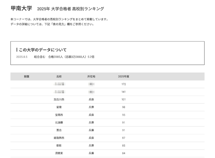
Task: Click the 101 count for 加古川西
Action: pyautogui.click(x=124, y=99)
